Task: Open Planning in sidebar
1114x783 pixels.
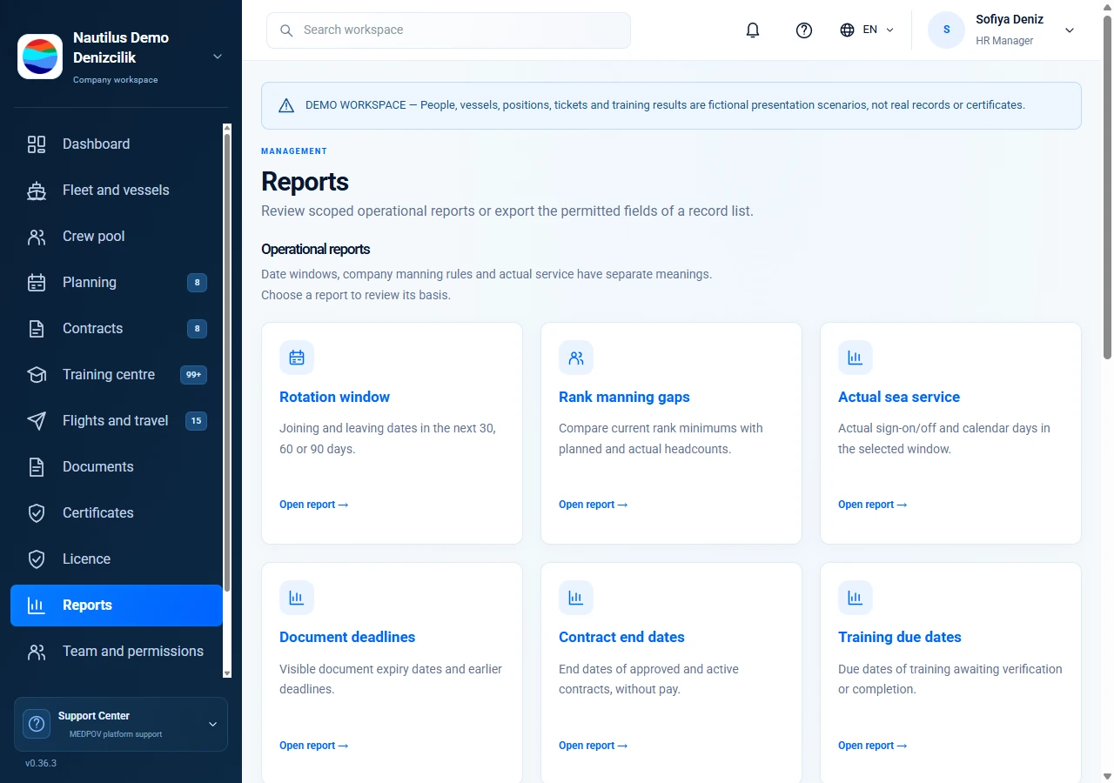Action: (x=117, y=283)
